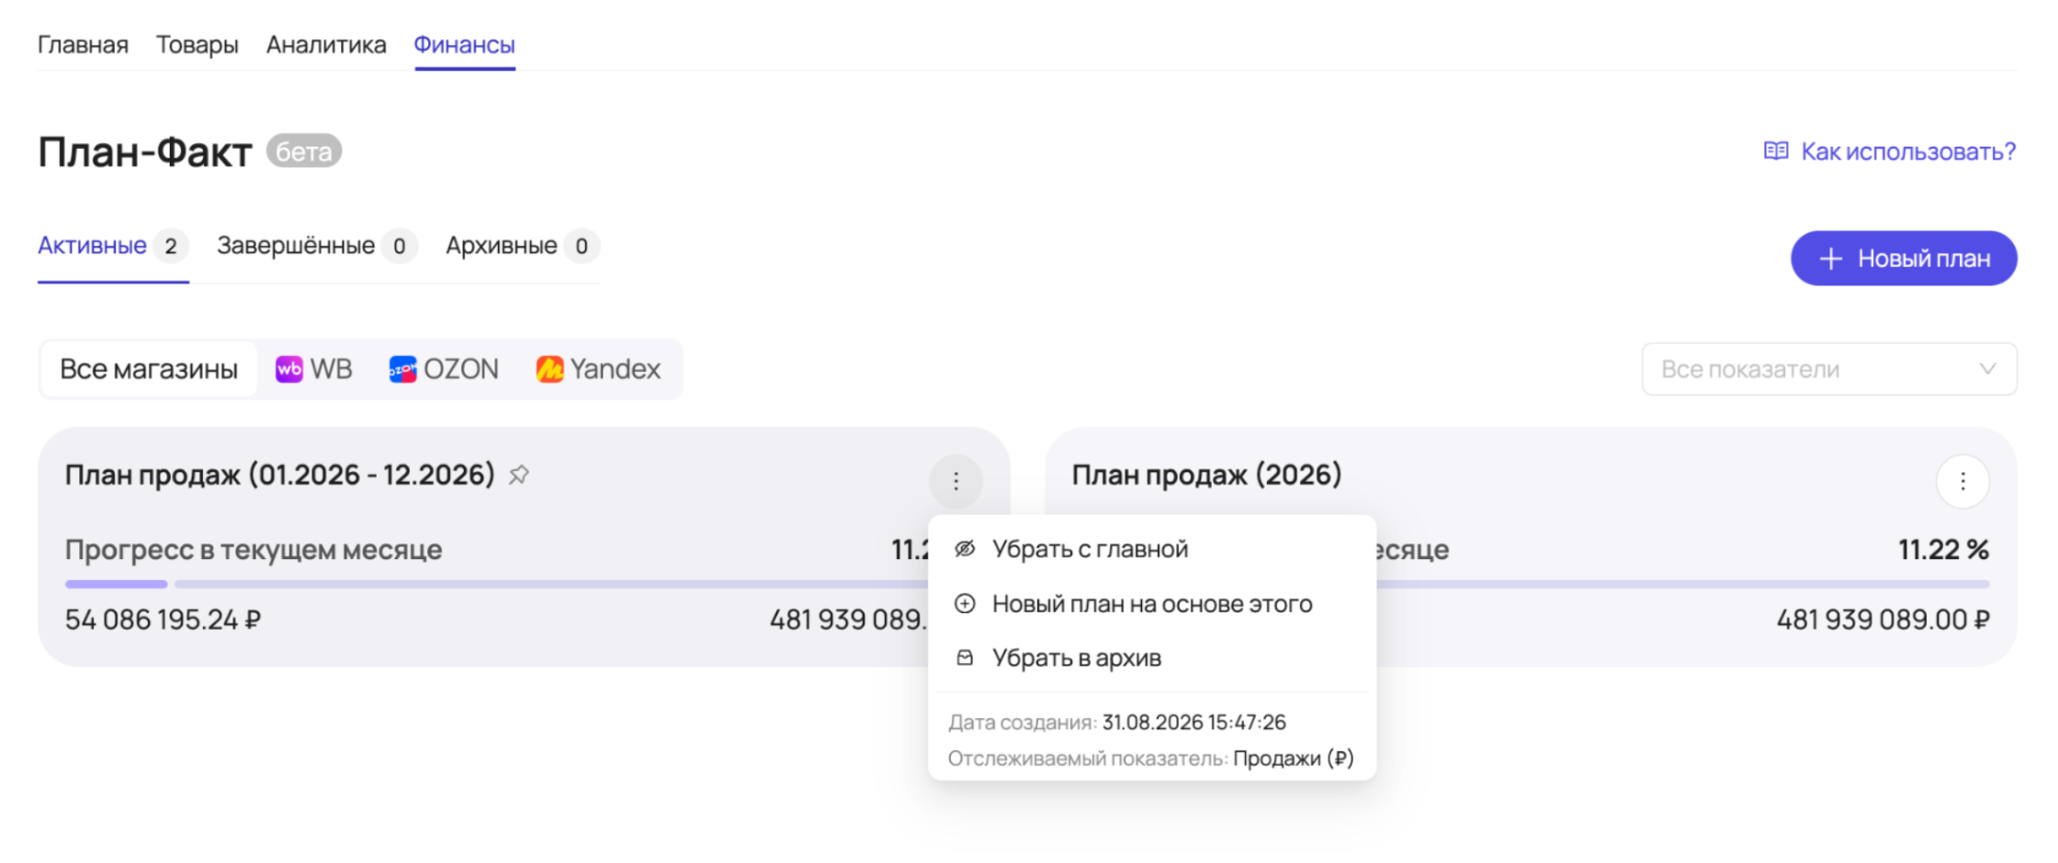Click 481 939 089.00 ₽ in План продаж (2026)
This screenshot has height=863, width=2058.
pyautogui.click(x=1883, y=620)
